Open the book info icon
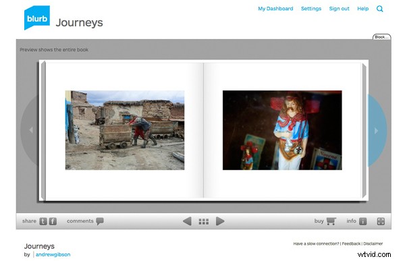 pyautogui.click(x=363, y=221)
